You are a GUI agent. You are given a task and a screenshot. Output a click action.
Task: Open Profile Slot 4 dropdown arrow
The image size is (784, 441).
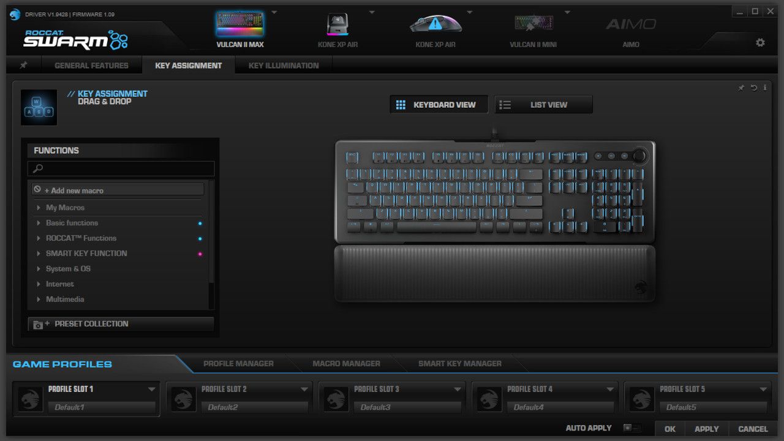coord(610,390)
